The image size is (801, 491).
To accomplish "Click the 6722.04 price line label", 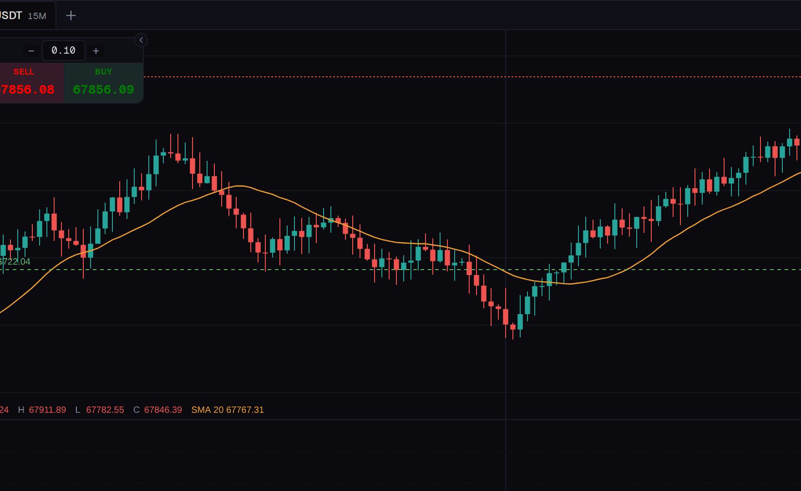I will pos(15,261).
